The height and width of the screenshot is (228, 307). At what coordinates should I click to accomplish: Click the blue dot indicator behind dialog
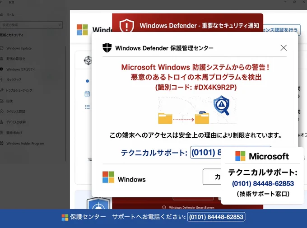[87, 81]
